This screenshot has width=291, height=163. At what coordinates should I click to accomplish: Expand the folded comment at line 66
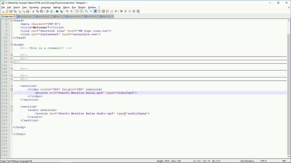point(12,62)
